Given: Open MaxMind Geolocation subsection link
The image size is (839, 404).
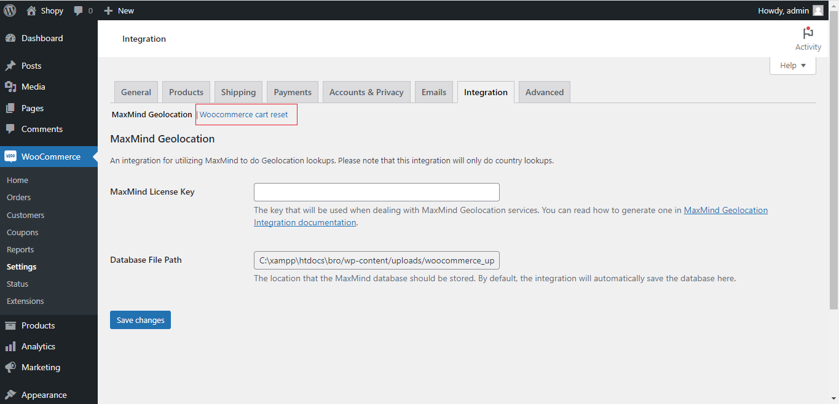Looking at the screenshot, I should coord(152,114).
